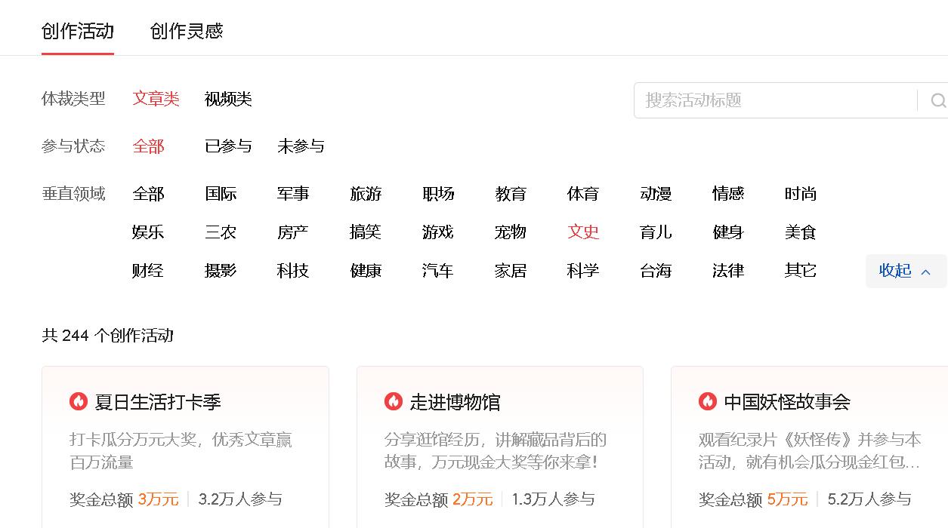Select the 已参与 participation status
Viewport: 948px width, 528px height.
228,146
